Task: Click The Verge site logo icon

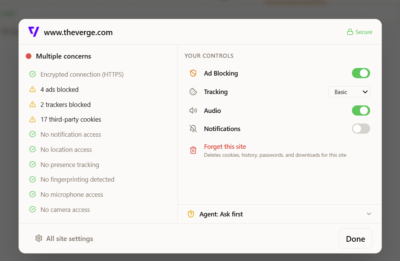Action: tap(34, 32)
